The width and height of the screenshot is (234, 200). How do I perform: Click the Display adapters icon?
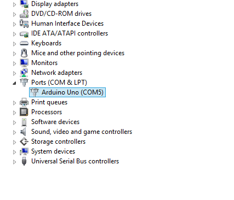coord(24,4)
